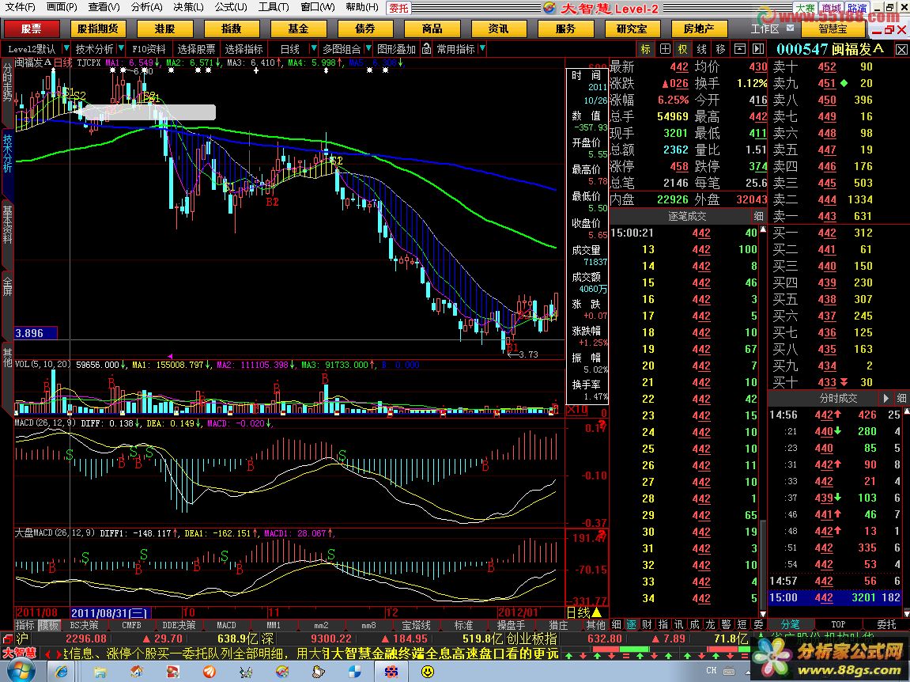The width and height of the screenshot is (910, 682).
Task: Select the BS决策 indicator tab
Action: (84, 625)
